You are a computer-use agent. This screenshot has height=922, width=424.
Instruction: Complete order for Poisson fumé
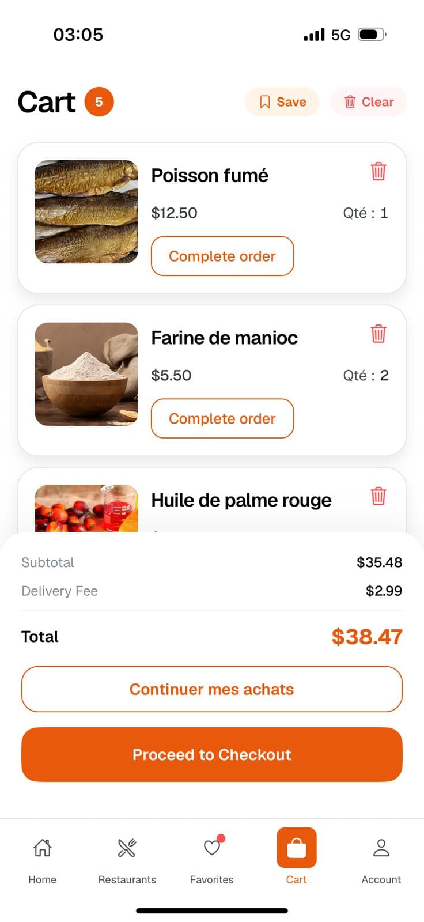[x=222, y=256]
